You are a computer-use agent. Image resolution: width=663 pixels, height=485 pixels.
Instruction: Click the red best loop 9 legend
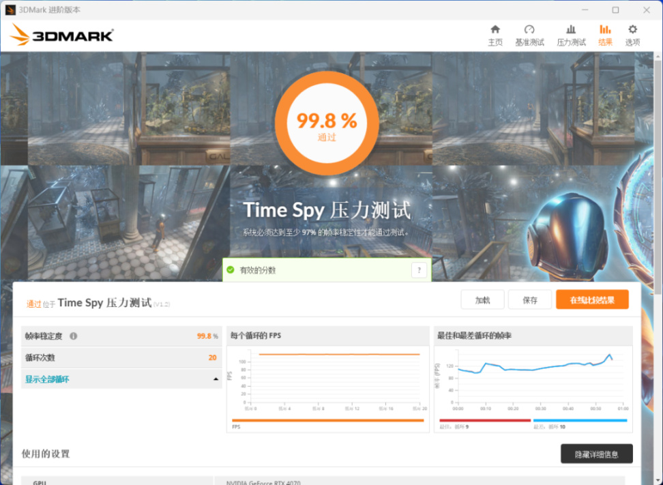[485, 420]
